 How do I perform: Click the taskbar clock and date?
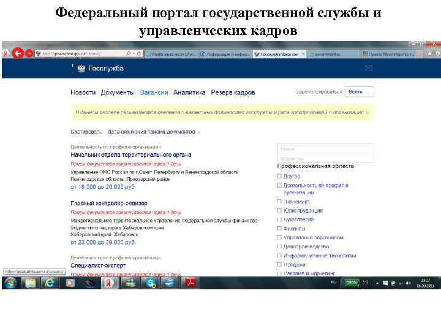coord(425,283)
